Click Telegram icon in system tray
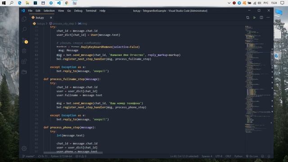 pyautogui.click(x=239, y=3)
